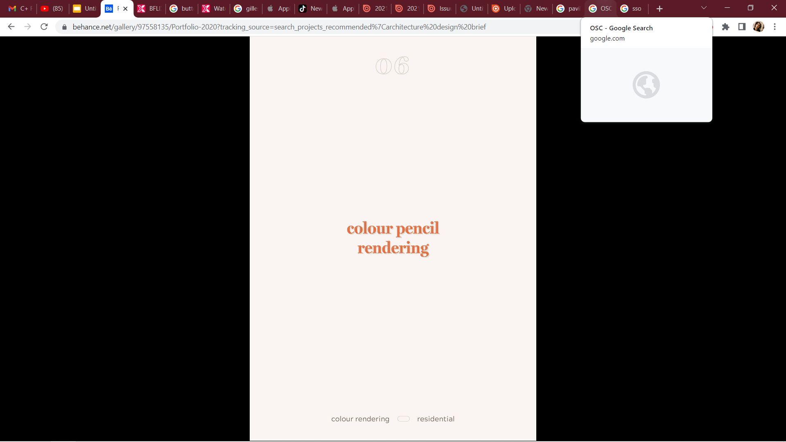Click the colour pencil rendering heading

click(x=393, y=238)
